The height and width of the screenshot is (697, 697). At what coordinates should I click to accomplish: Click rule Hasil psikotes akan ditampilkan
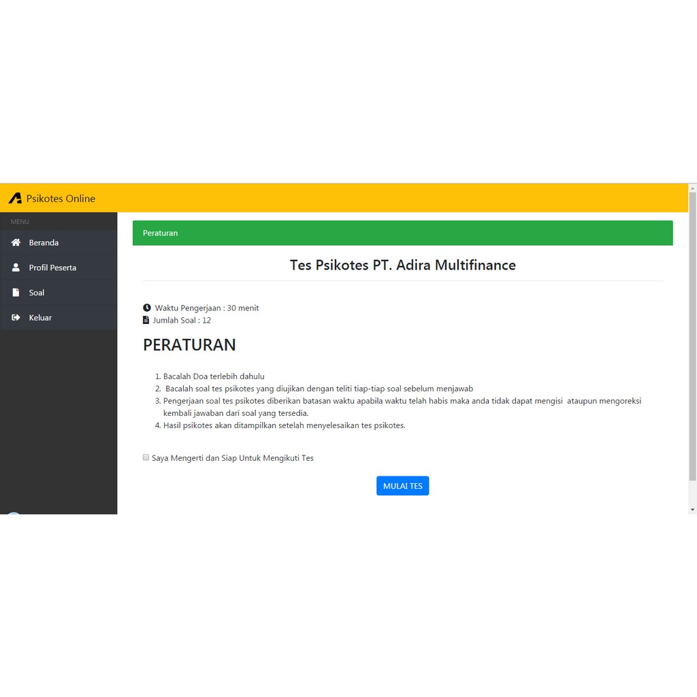pyautogui.click(x=285, y=425)
